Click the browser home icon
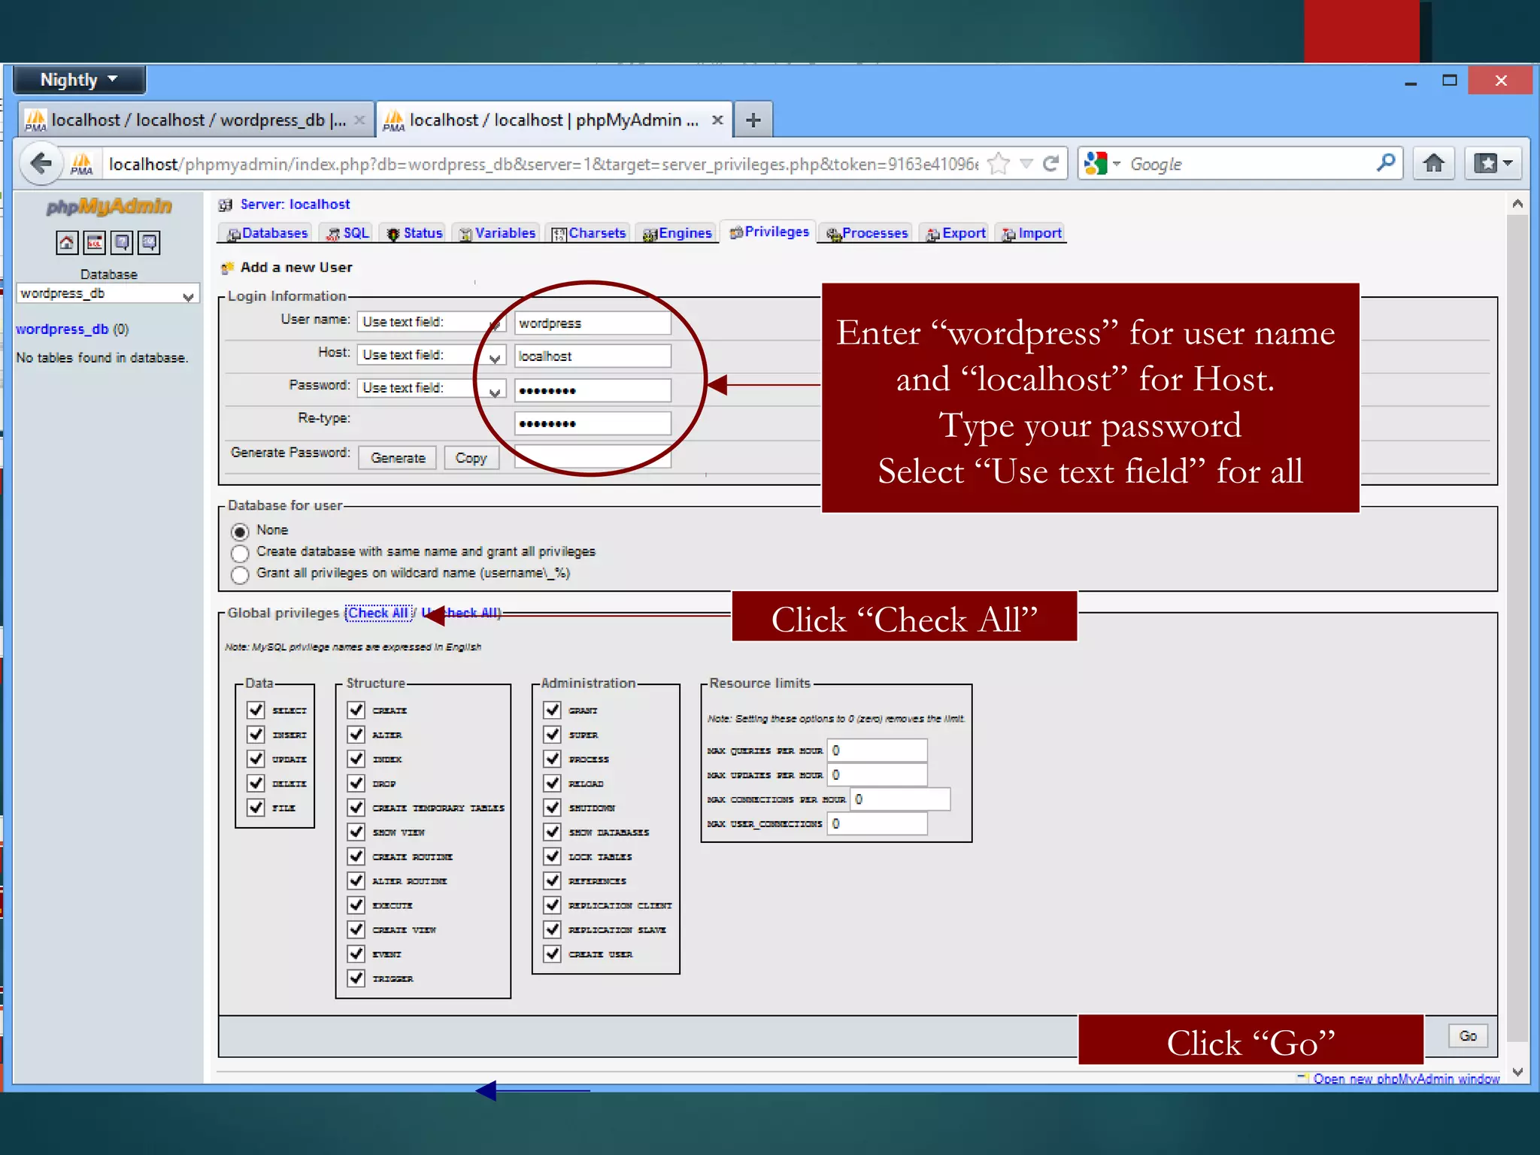 (x=1433, y=163)
